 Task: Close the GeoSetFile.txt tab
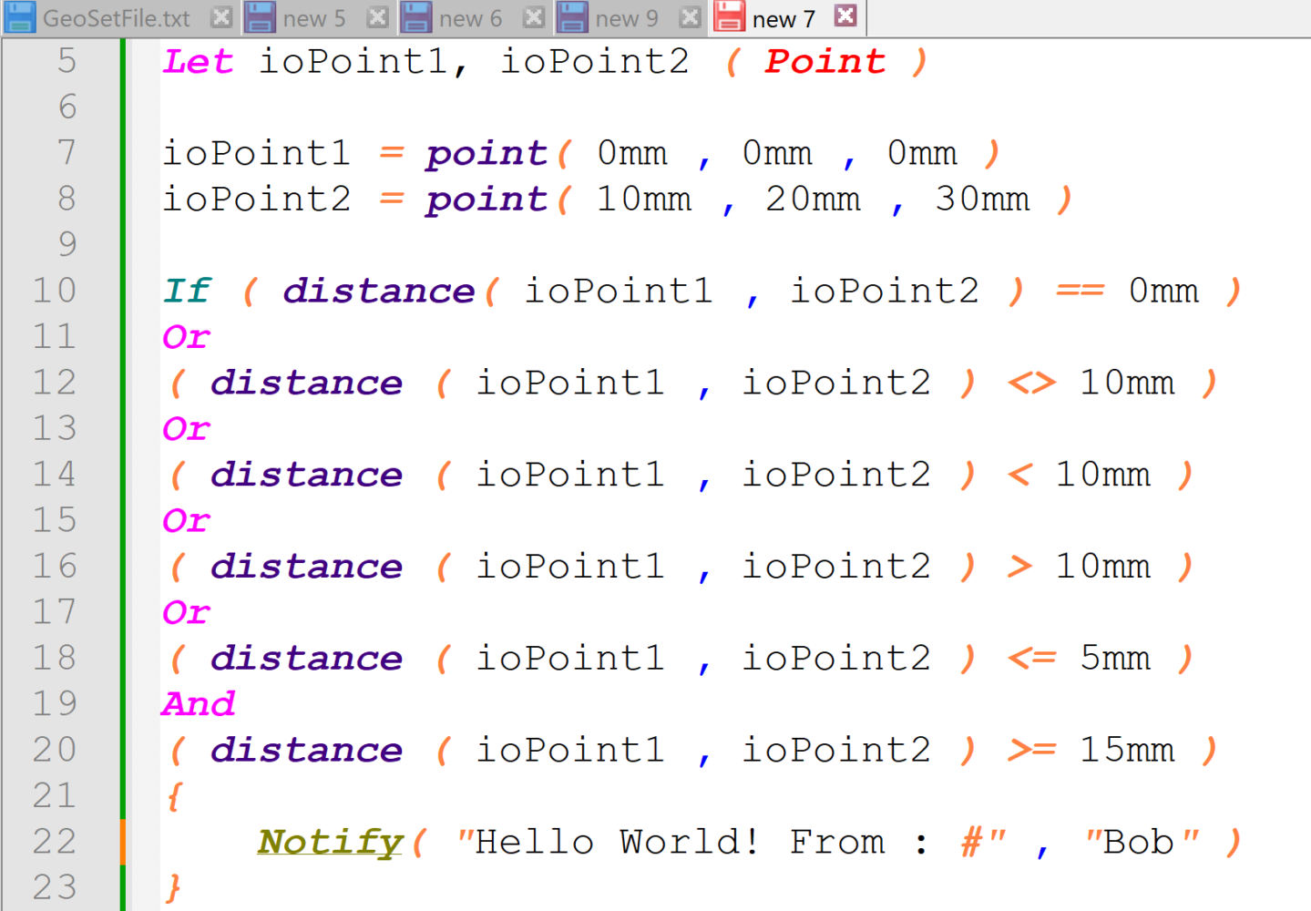(221, 17)
